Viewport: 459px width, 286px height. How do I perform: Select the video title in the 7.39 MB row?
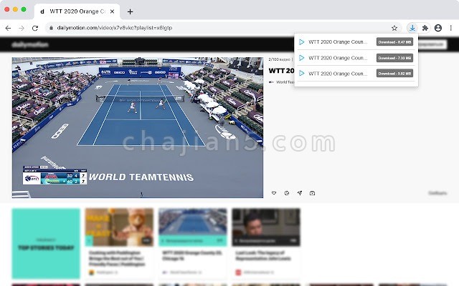coord(338,58)
